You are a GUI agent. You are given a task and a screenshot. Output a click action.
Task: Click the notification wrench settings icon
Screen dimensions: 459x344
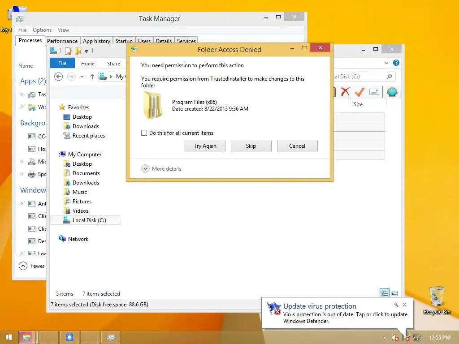(396, 305)
